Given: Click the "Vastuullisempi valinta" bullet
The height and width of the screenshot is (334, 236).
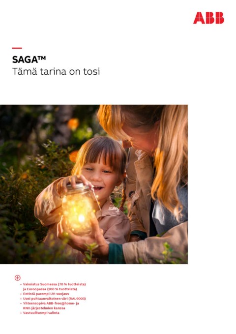Looking at the screenshot, I should click(x=41, y=313).
